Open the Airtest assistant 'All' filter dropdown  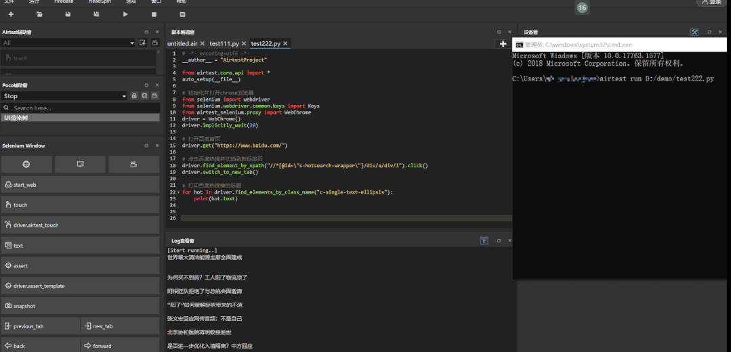(68, 43)
